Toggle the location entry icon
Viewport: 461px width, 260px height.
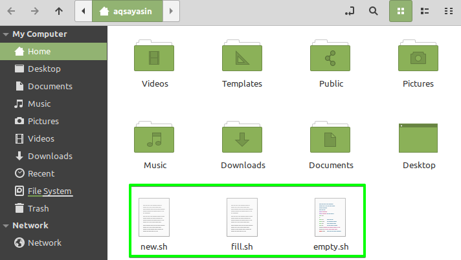(x=350, y=11)
